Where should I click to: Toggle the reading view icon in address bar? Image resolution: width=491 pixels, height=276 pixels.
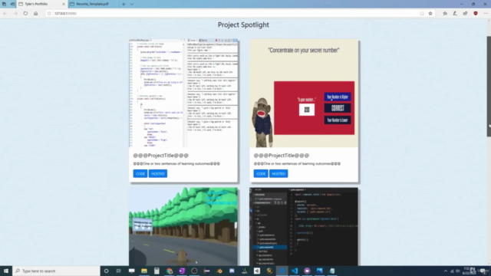tap(422, 14)
